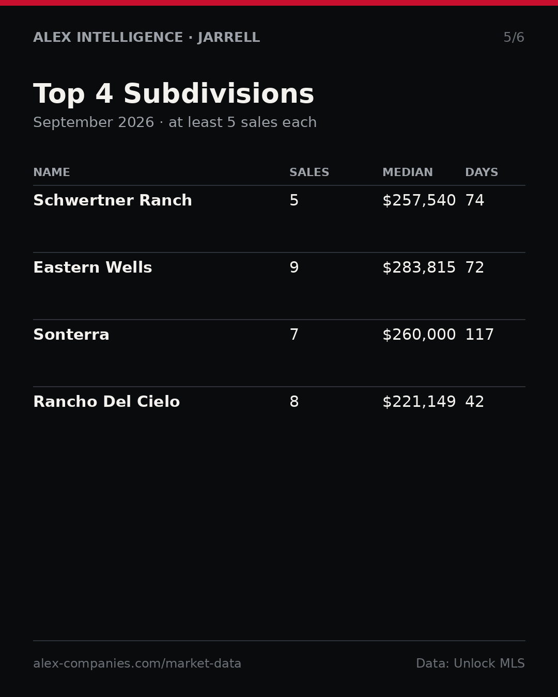
Task: Click the $283,815 median price
Action: [419, 268]
